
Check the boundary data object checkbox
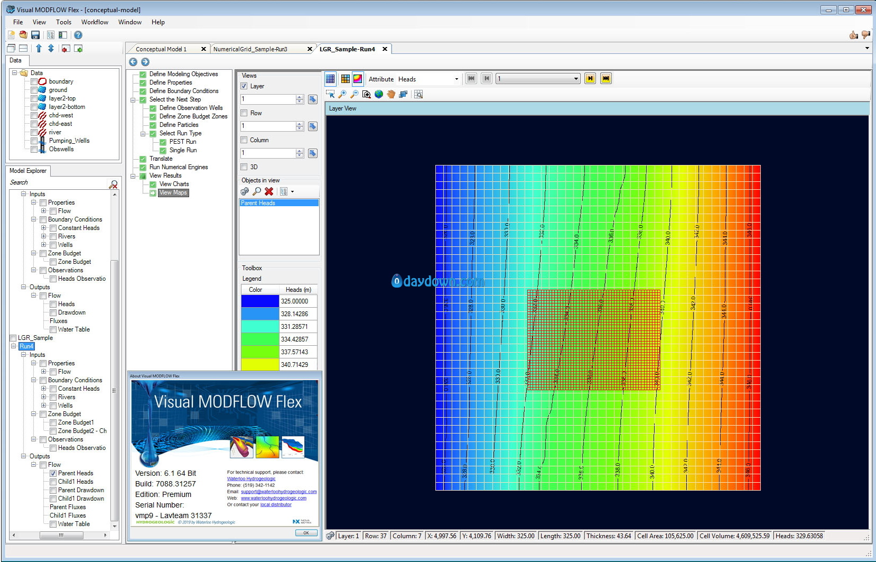[34, 81]
